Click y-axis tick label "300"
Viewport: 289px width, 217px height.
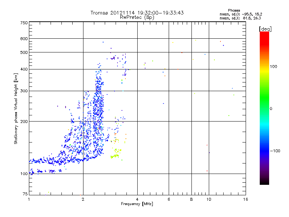24,91
